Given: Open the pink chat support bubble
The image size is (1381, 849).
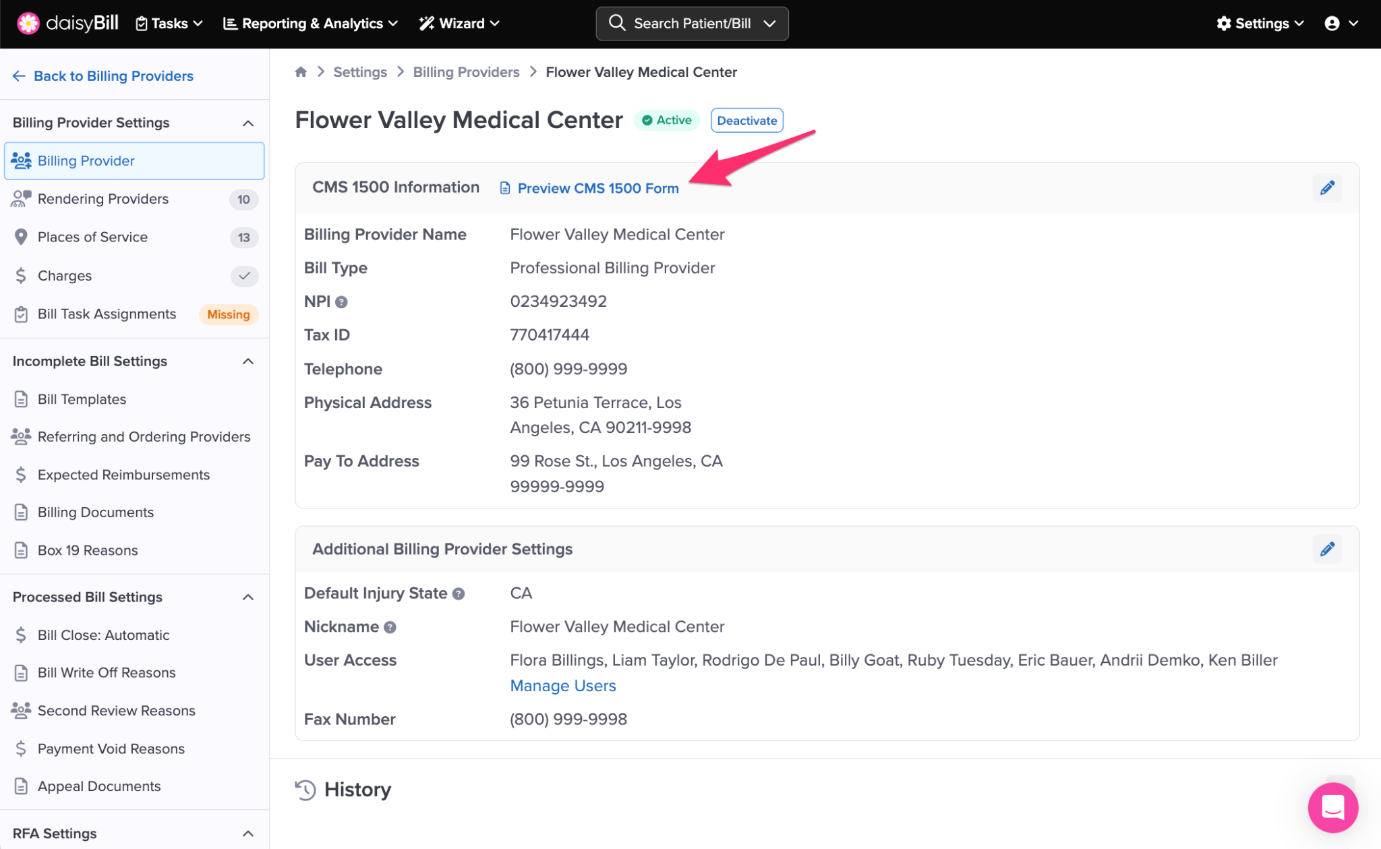Looking at the screenshot, I should coord(1332,807).
